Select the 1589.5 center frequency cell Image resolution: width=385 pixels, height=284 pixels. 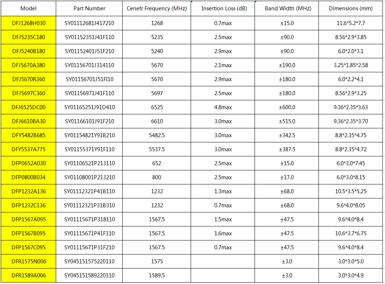[157, 276]
